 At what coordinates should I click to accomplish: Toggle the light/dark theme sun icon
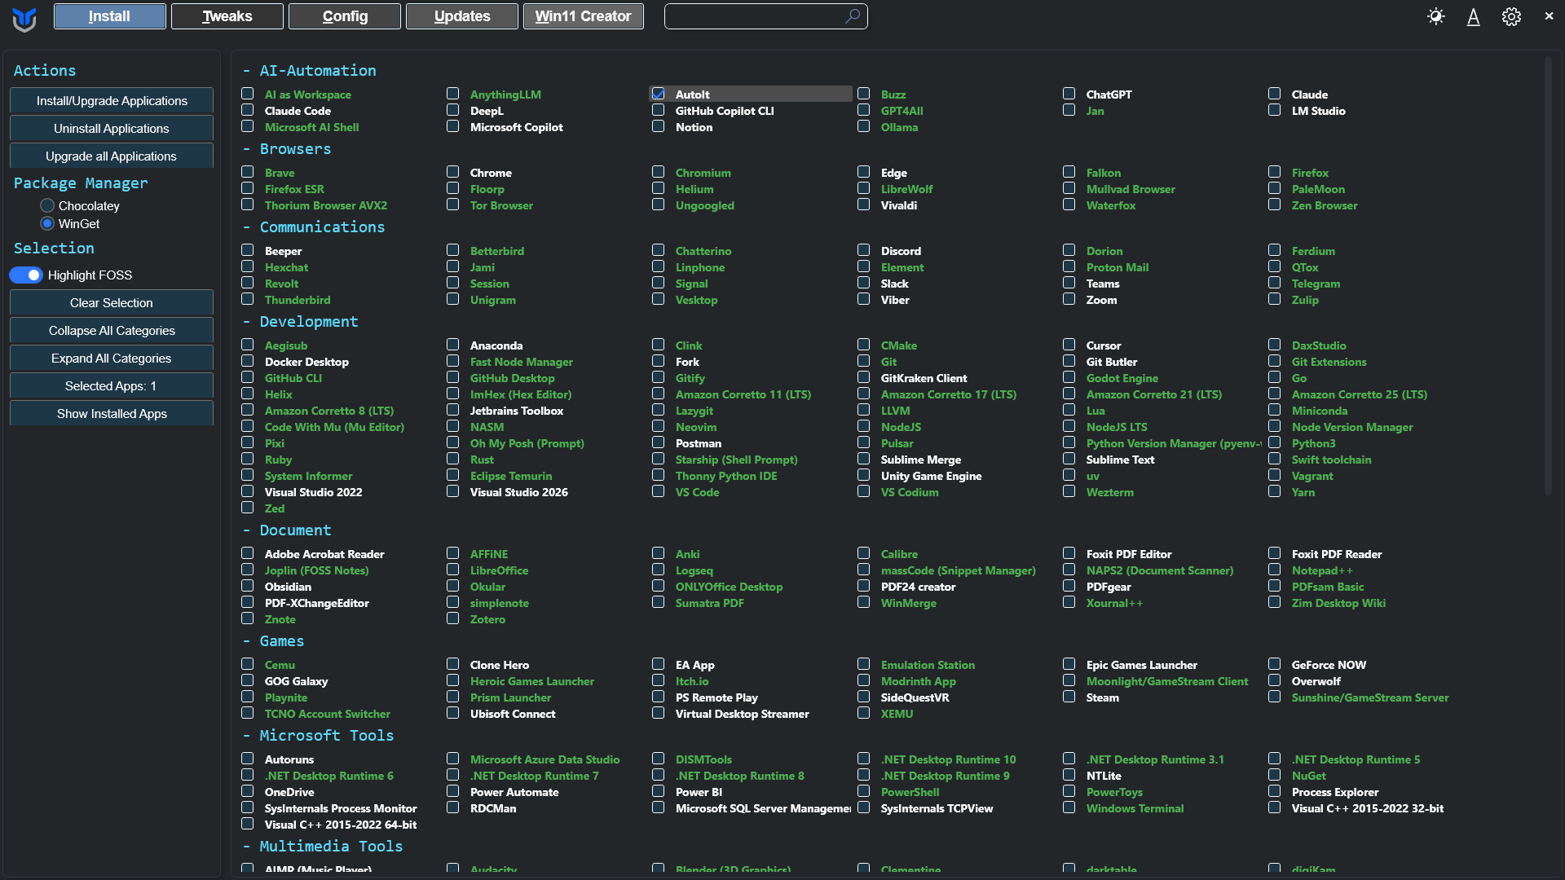[x=1436, y=16]
